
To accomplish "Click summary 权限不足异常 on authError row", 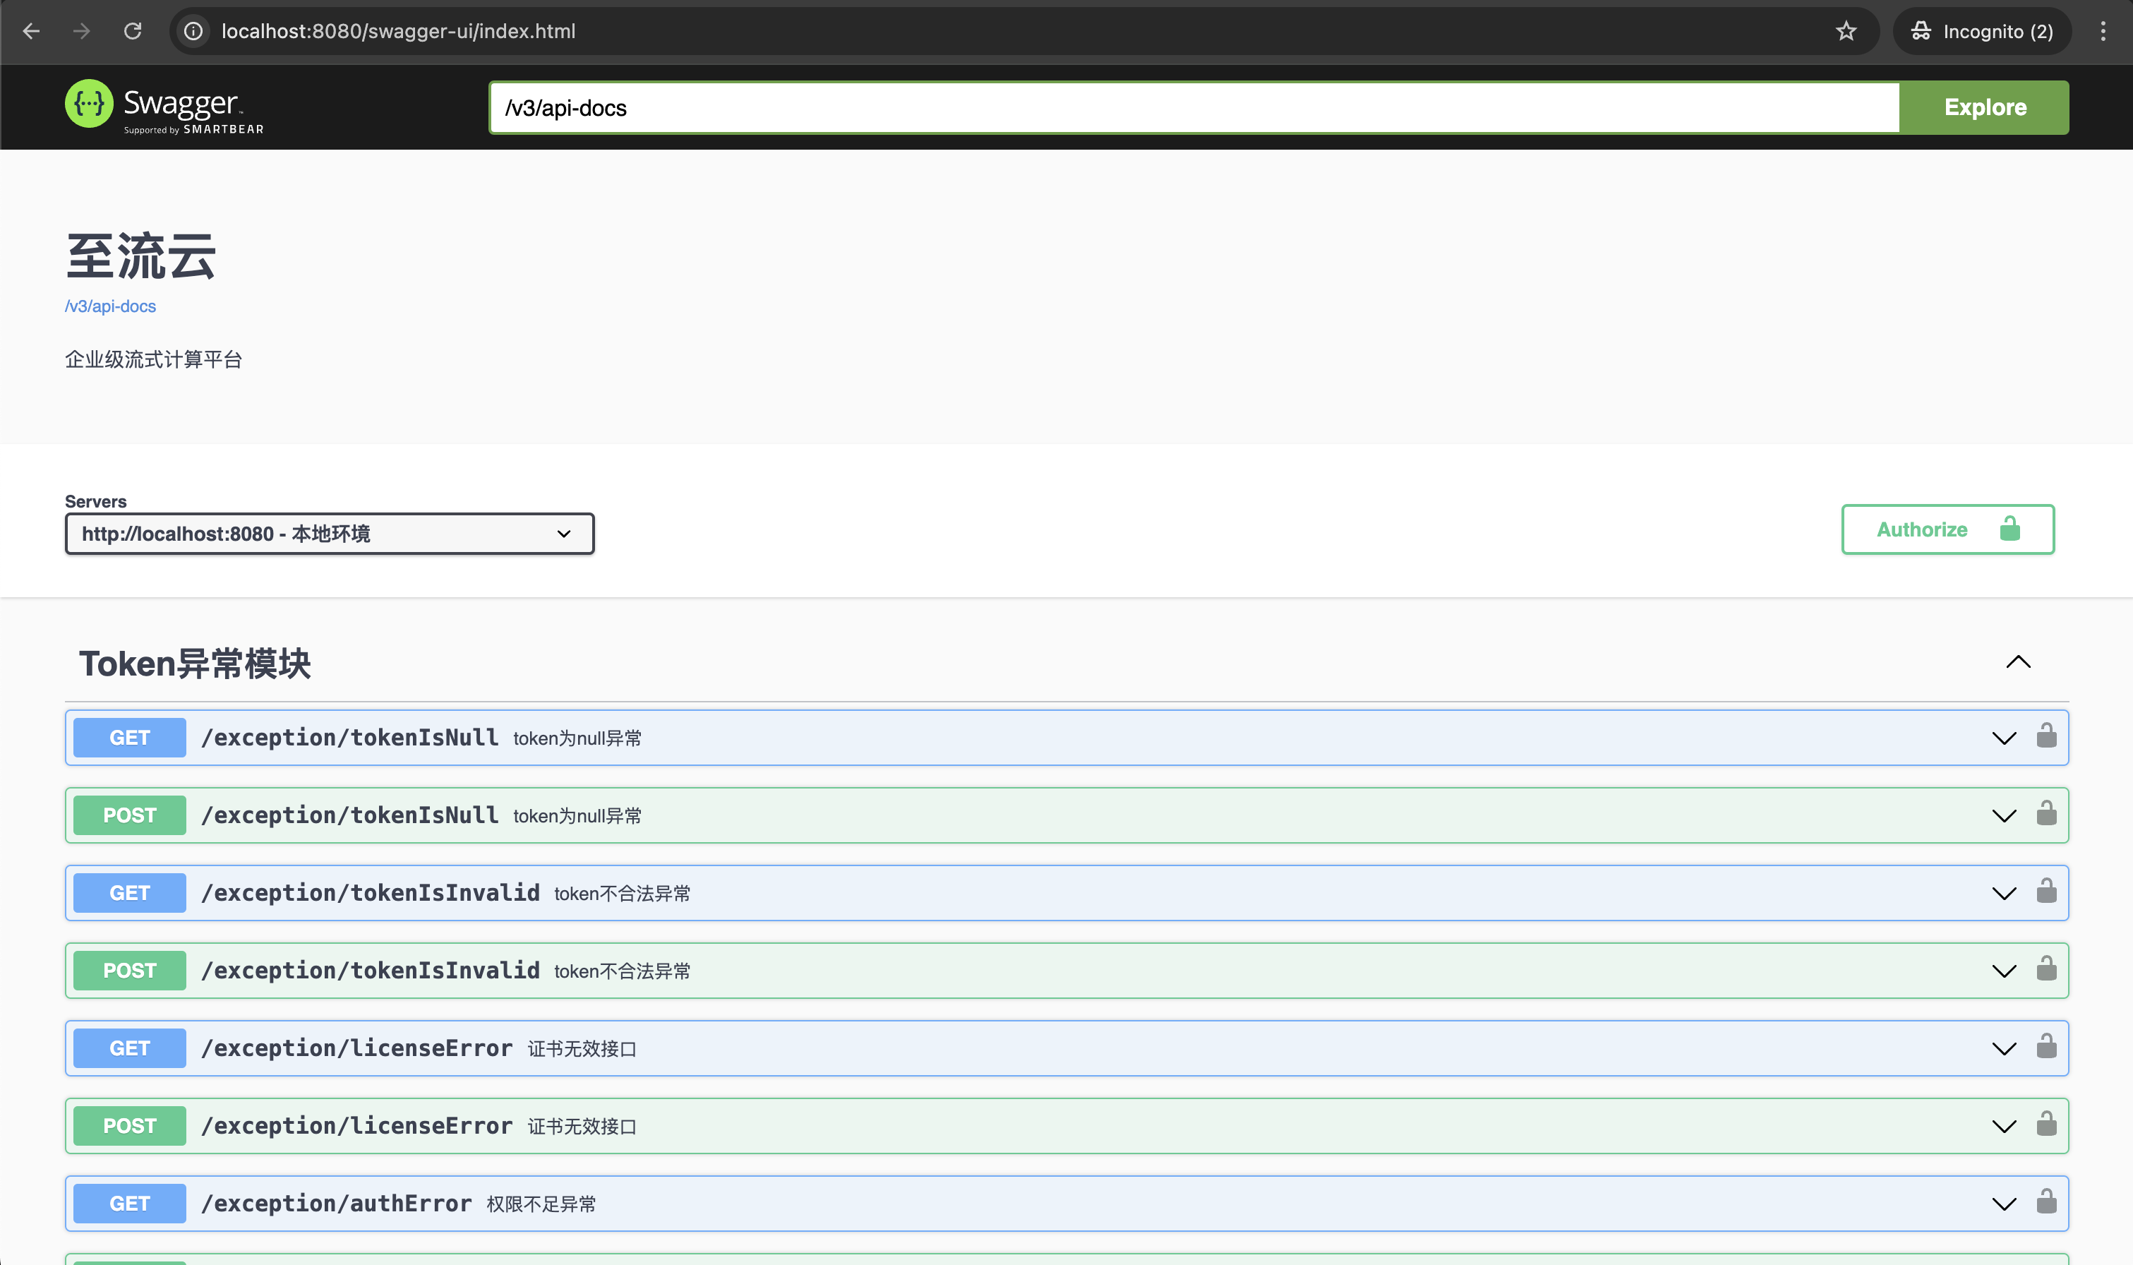I will pyautogui.click(x=541, y=1204).
